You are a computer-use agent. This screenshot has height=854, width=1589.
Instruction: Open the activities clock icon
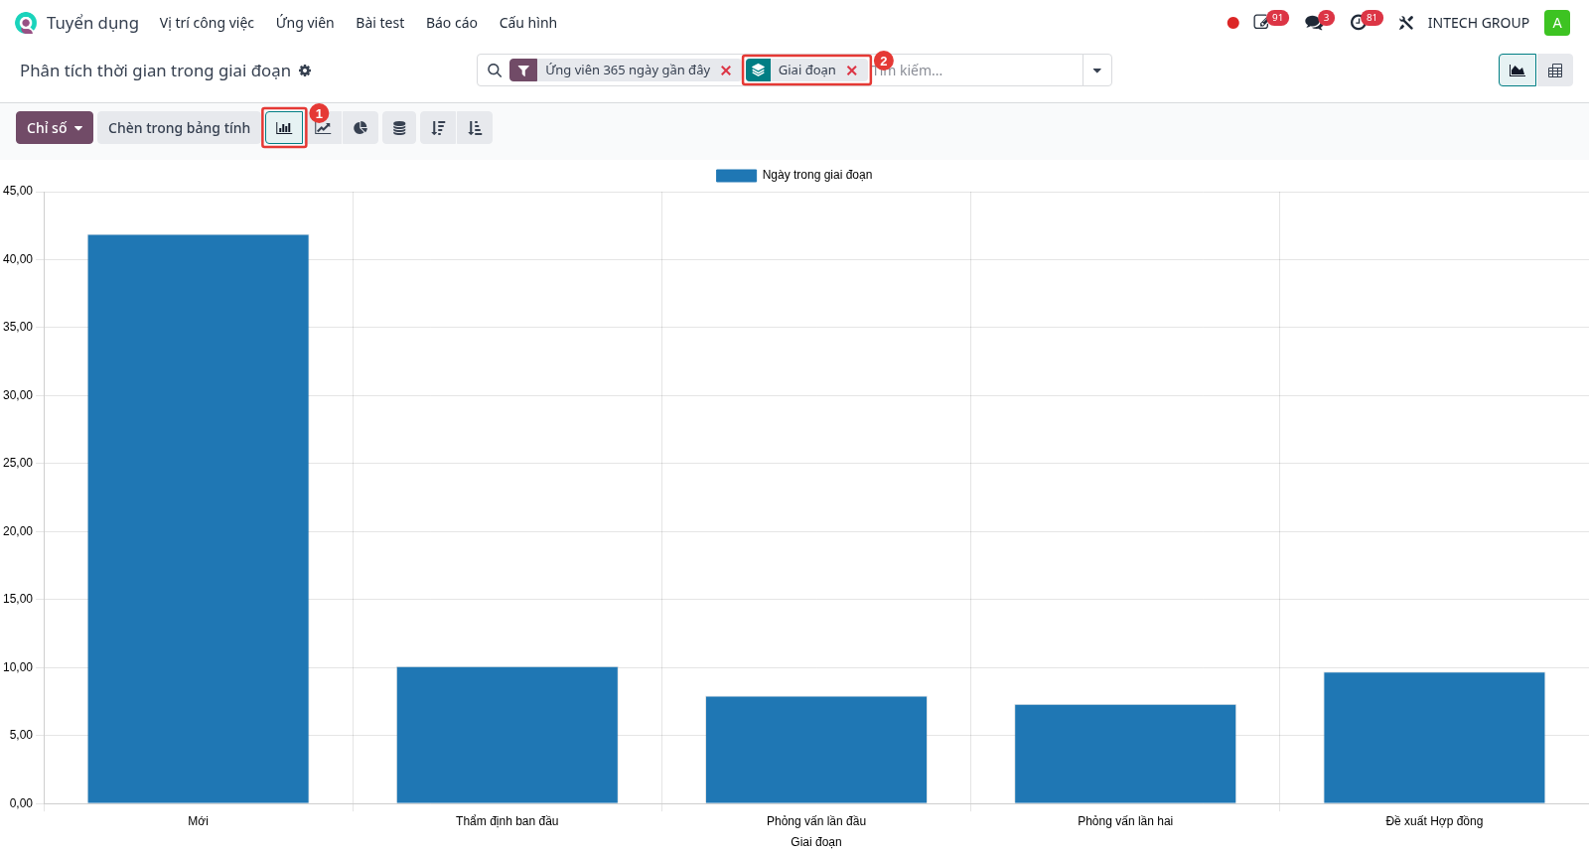[1359, 23]
